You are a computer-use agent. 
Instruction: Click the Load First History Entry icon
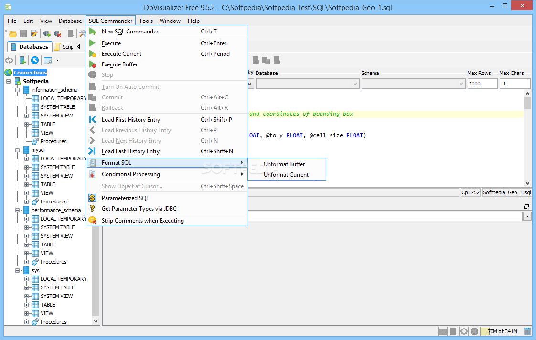(93, 119)
